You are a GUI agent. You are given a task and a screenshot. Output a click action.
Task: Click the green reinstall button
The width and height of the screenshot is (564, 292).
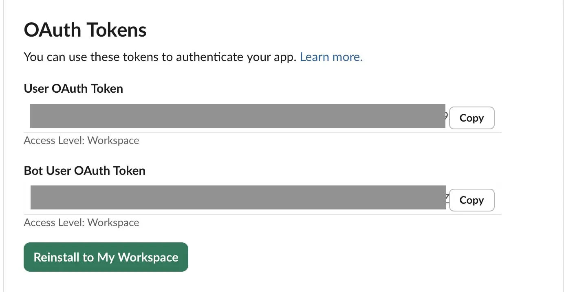(x=106, y=257)
